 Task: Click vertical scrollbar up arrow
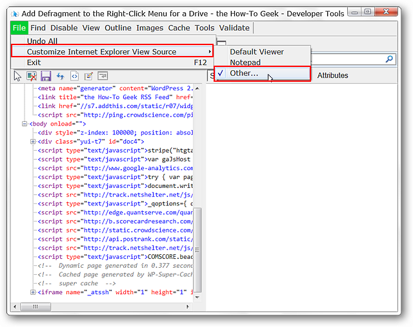pyautogui.click(x=197, y=89)
